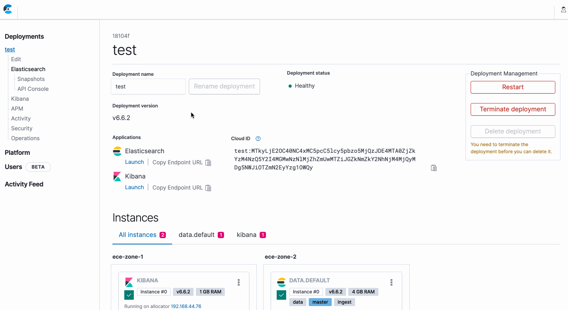Go to Edit in sidebar
Viewport: 568px width, 310px height.
(16, 59)
